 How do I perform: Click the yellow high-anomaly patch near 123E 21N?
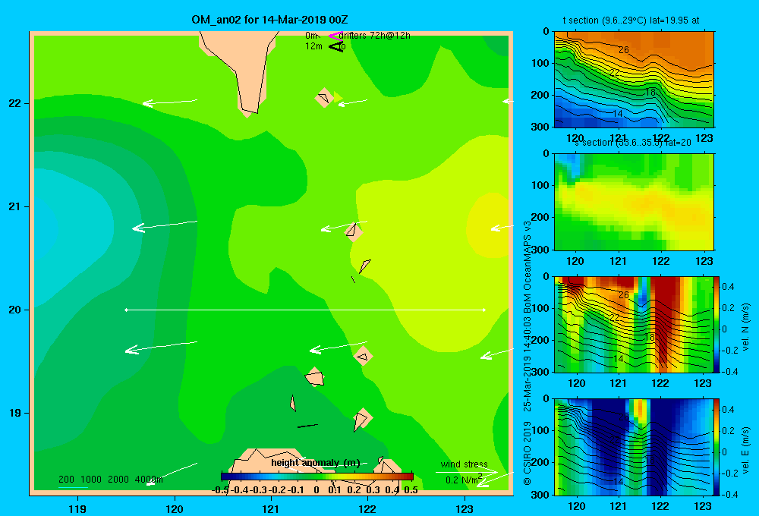(489, 225)
